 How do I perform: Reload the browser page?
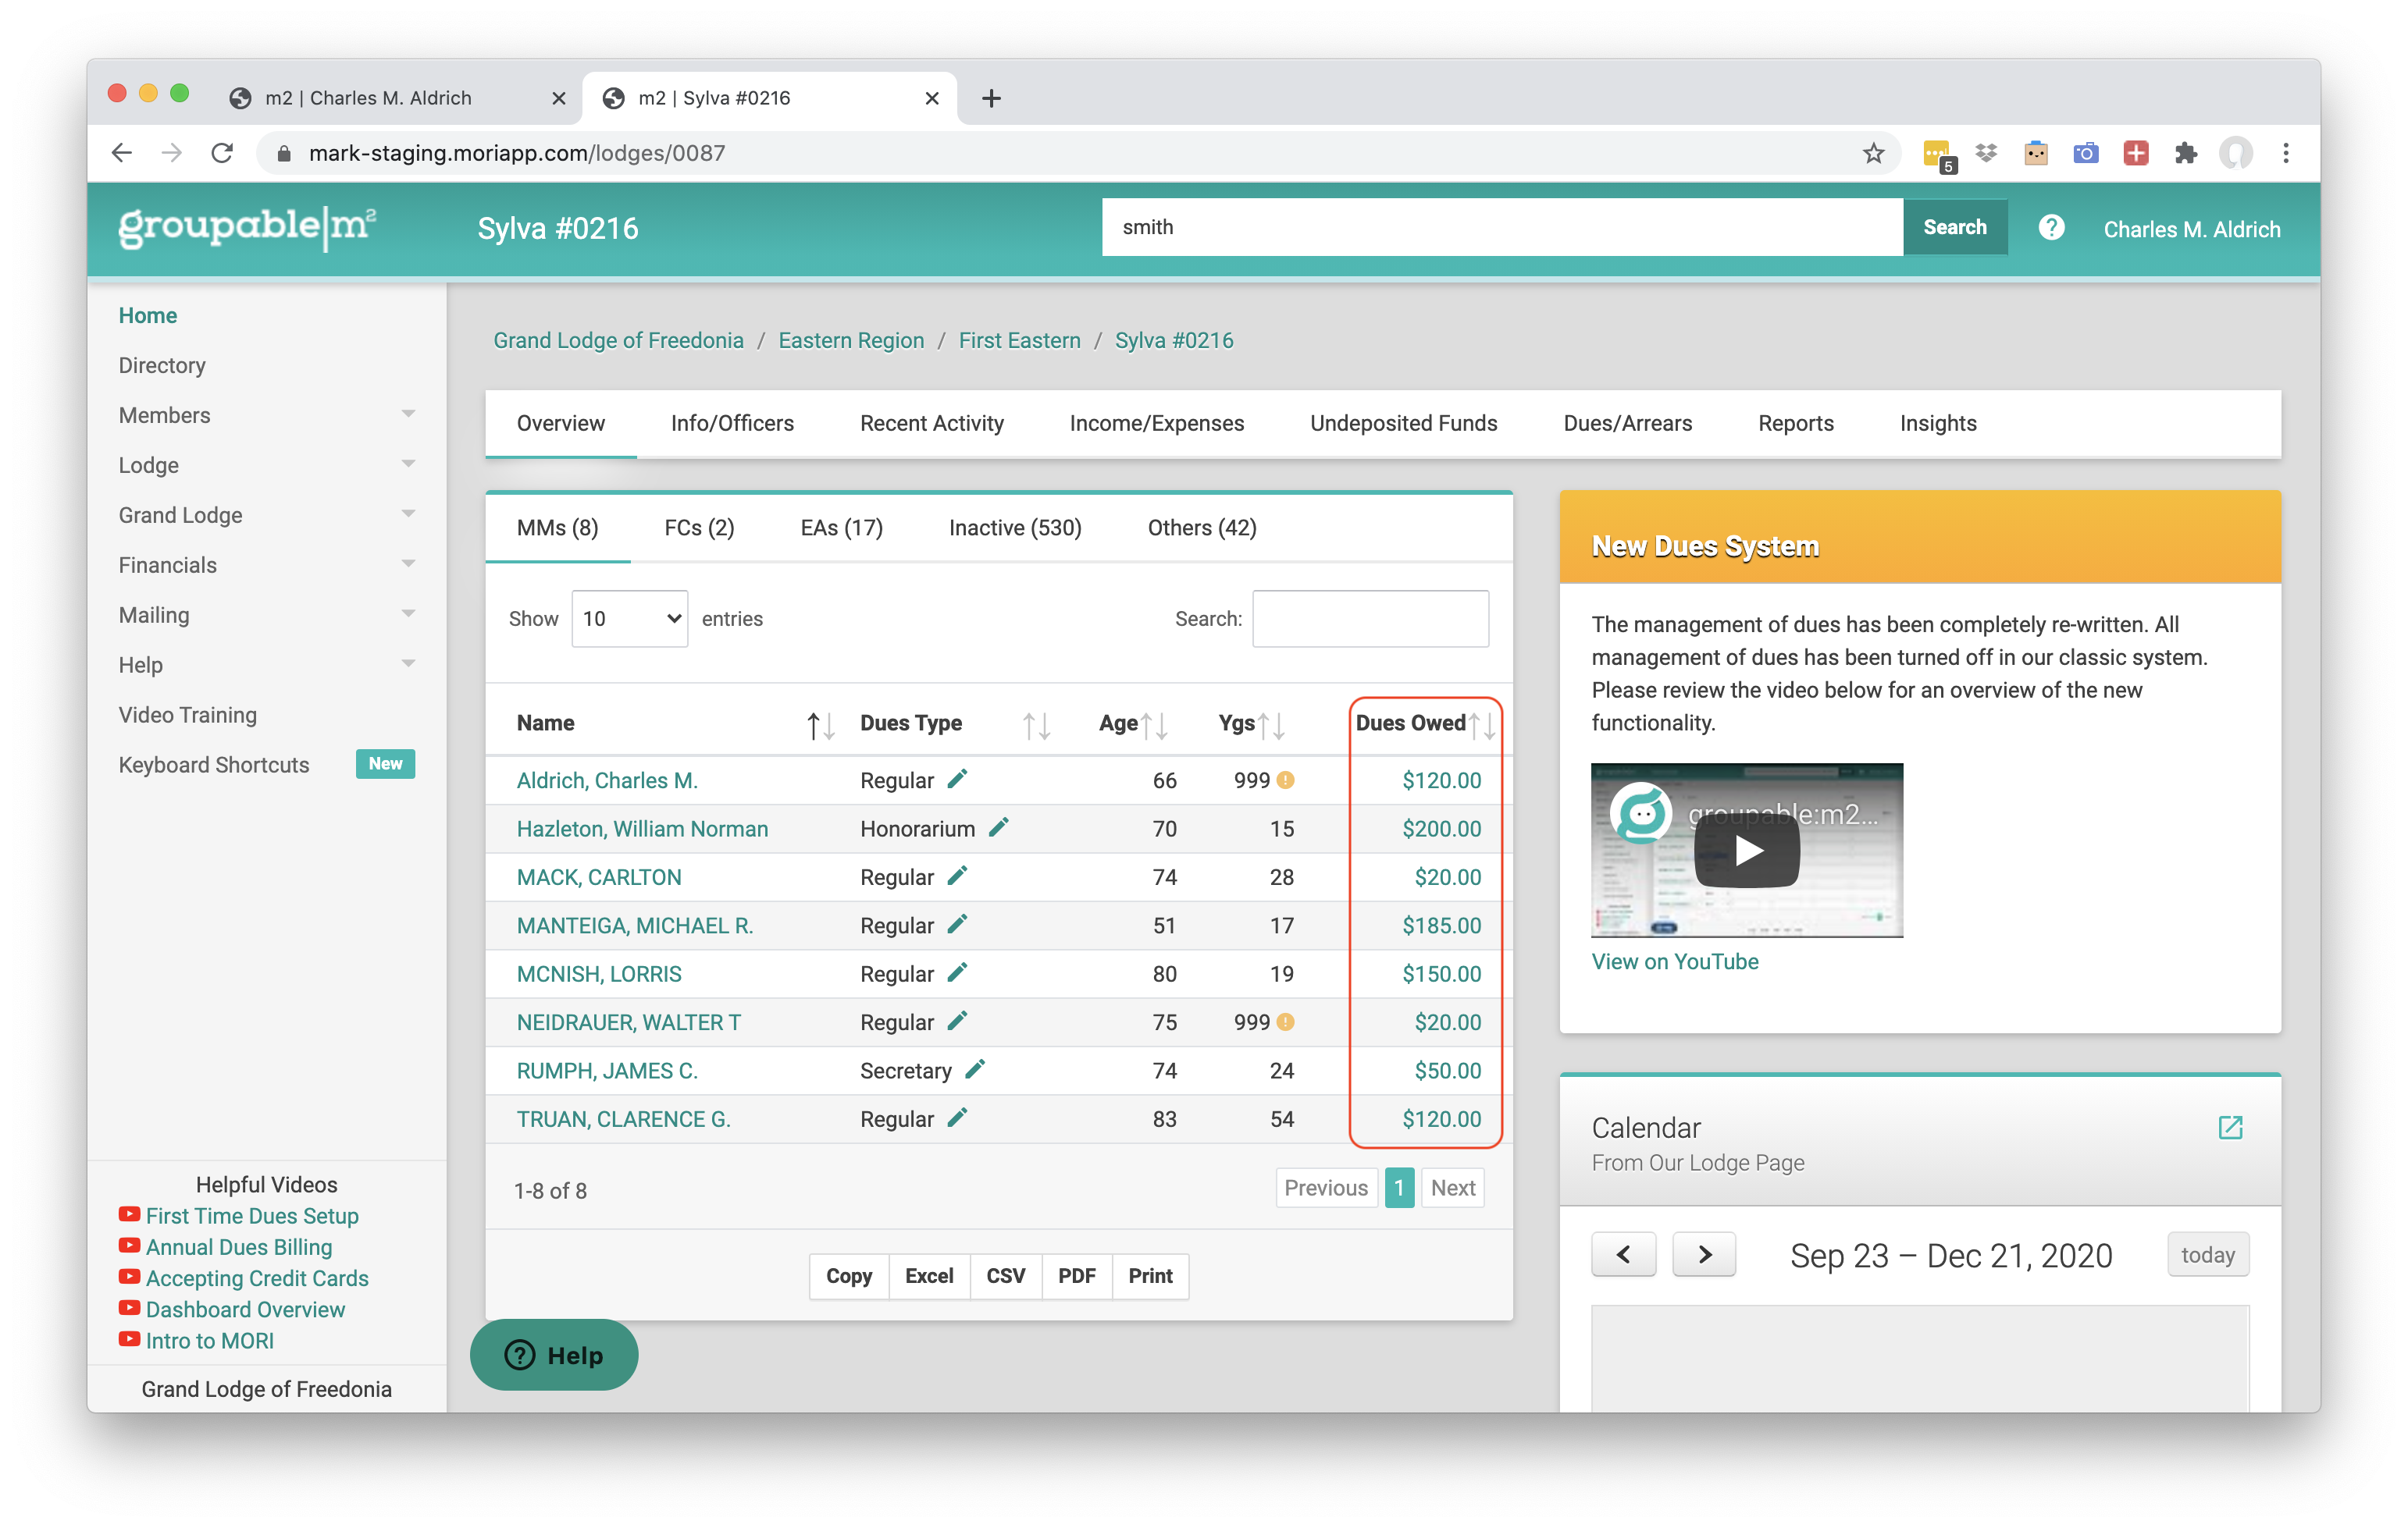[x=223, y=153]
